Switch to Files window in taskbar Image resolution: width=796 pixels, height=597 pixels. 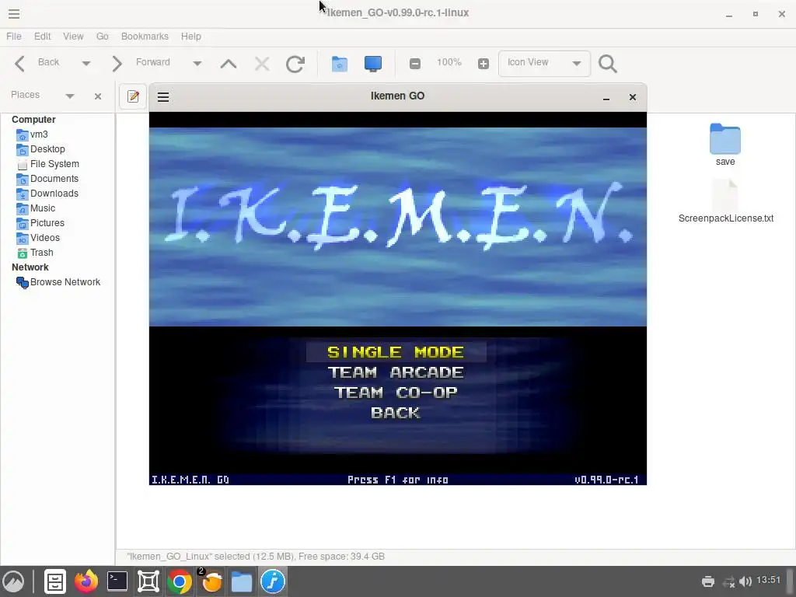pyautogui.click(x=242, y=581)
